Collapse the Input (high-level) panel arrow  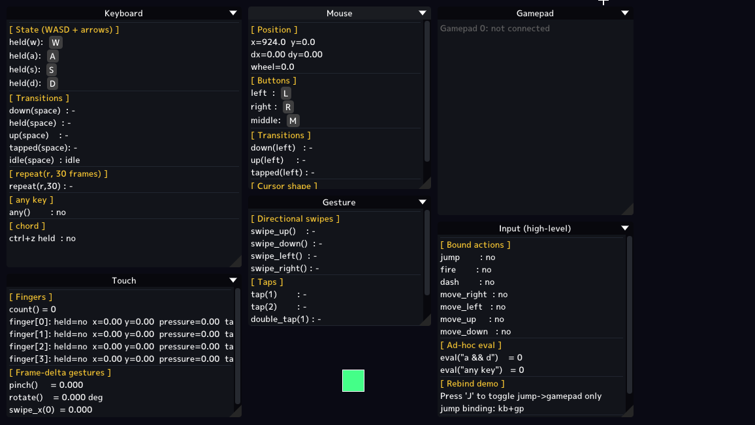pos(625,228)
